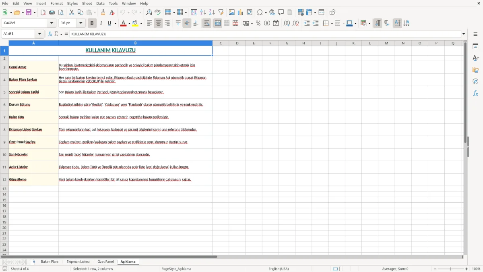Image resolution: width=483 pixels, height=272 pixels.
Task: Open the sidebar Styles panel
Action: point(475,58)
